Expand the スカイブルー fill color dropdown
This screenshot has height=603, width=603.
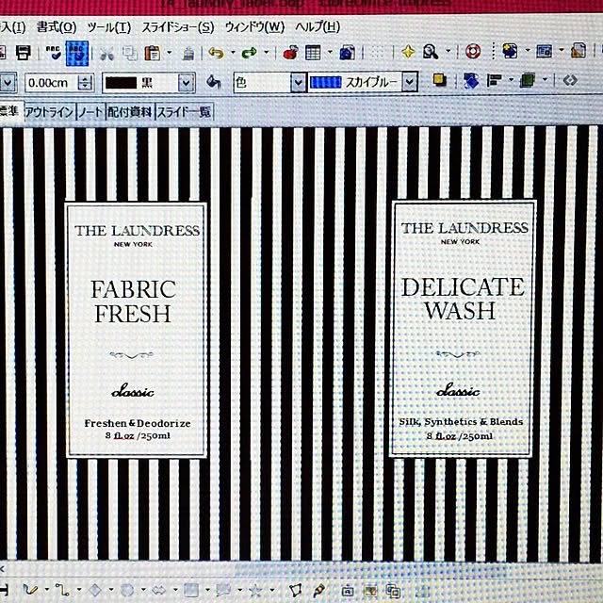410,81
